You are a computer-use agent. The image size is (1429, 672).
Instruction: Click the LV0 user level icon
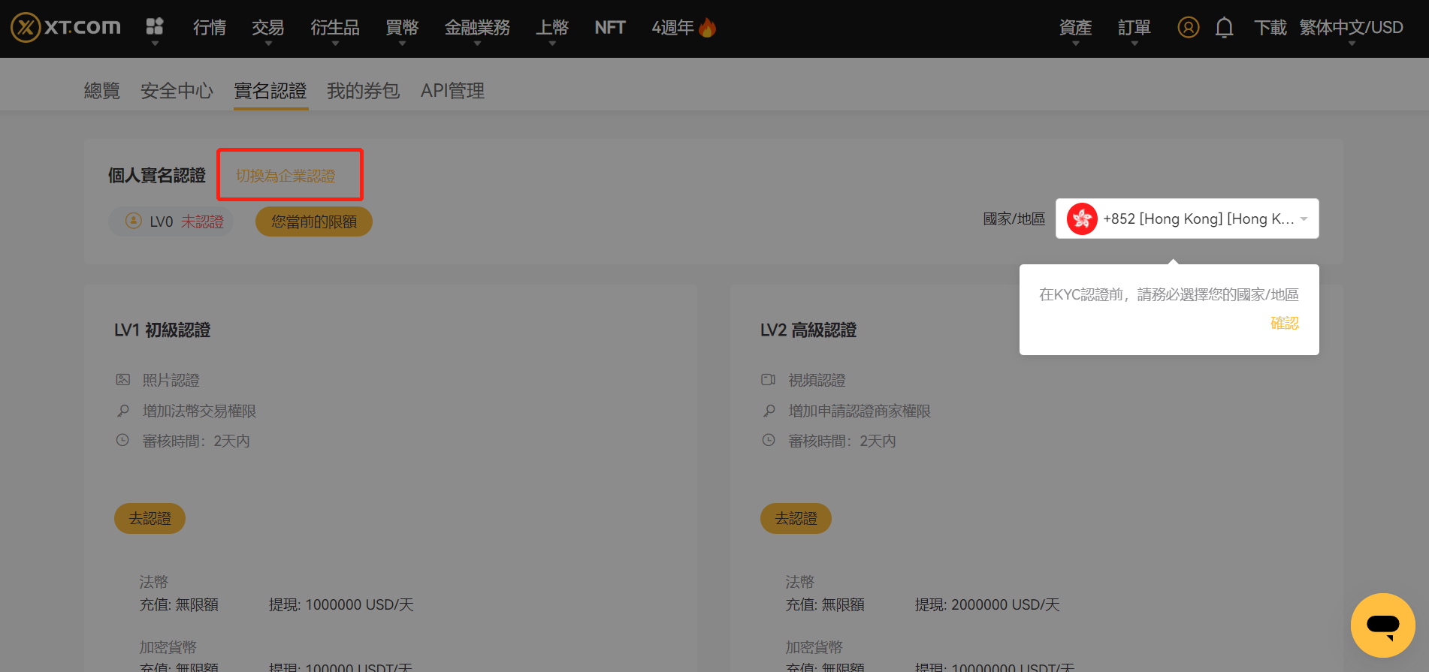tap(133, 221)
